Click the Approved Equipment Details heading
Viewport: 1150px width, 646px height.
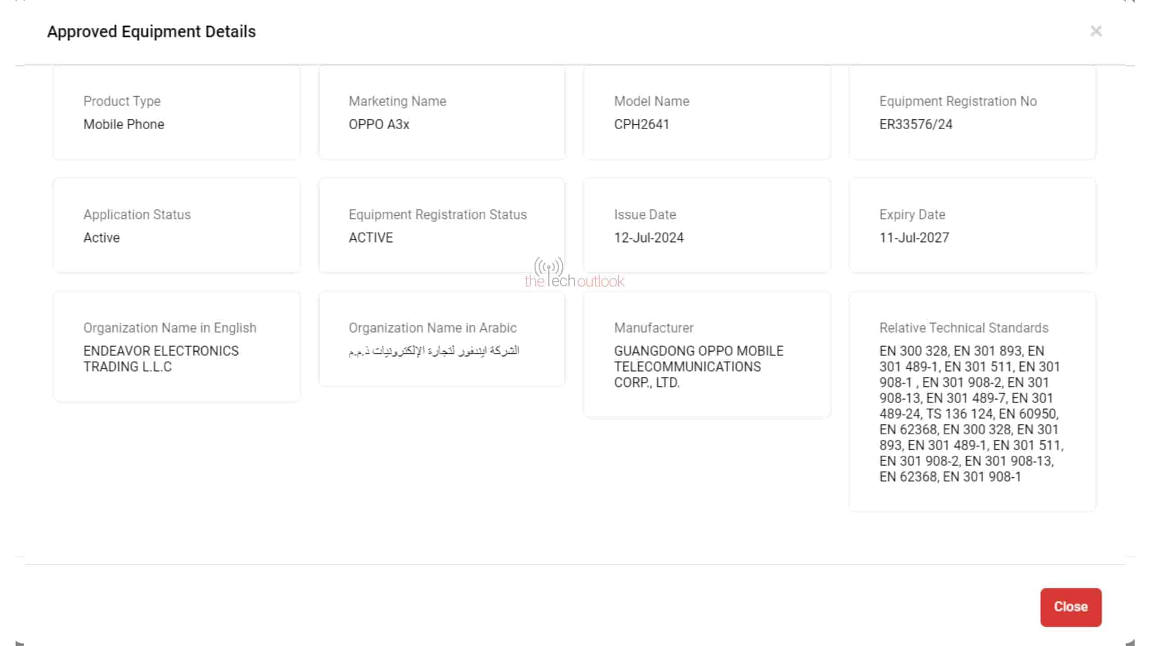pyautogui.click(x=151, y=32)
